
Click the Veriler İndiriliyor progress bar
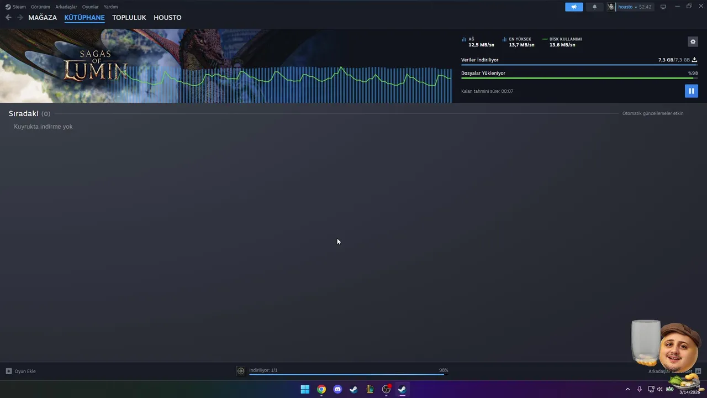579,65
